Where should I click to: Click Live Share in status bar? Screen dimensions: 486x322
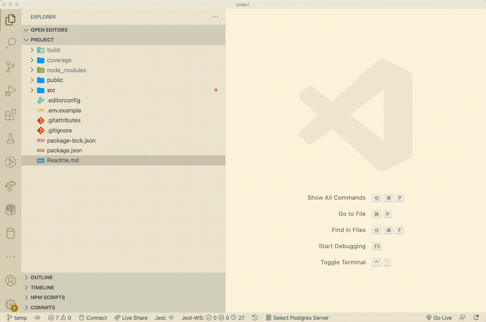[131, 318]
